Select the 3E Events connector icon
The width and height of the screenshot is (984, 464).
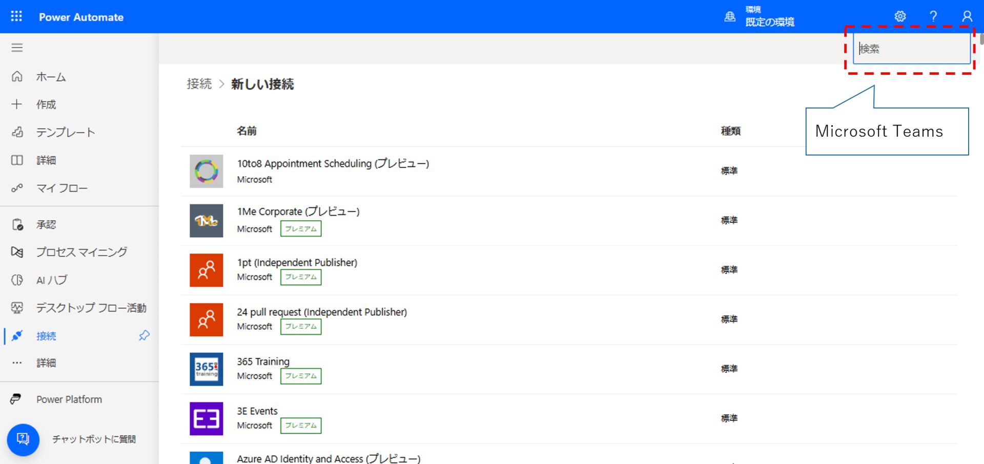pyautogui.click(x=206, y=418)
